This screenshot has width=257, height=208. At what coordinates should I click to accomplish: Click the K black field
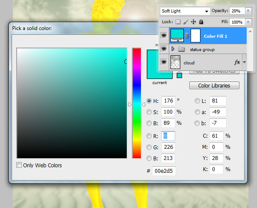tap(216, 169)
